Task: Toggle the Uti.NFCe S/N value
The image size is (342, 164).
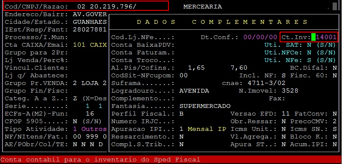Action: coord(309,53)
